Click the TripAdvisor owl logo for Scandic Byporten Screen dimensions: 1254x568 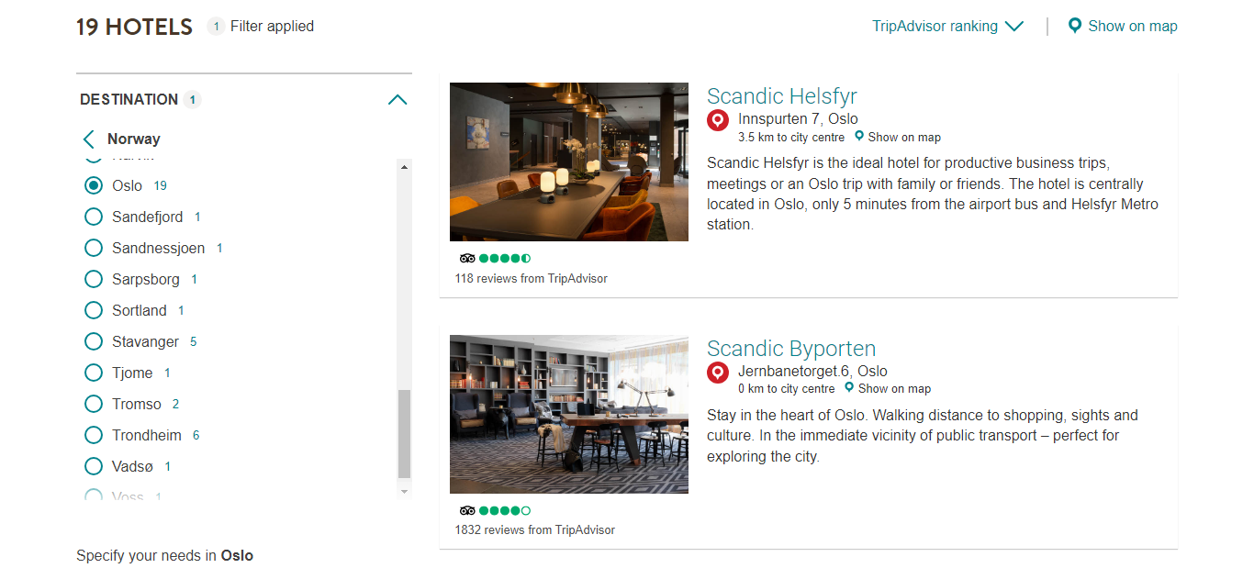click(x=467, y=510)
